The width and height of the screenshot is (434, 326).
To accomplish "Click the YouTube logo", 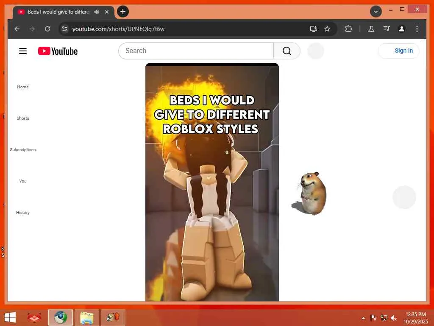I will 58,51.
